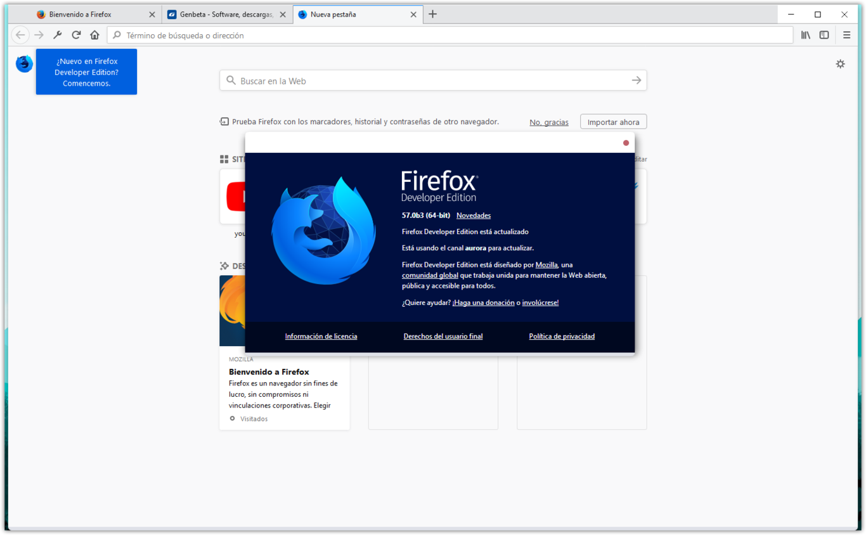Click the 57.0b3 (64-bit) version text

tap(426, 216)
